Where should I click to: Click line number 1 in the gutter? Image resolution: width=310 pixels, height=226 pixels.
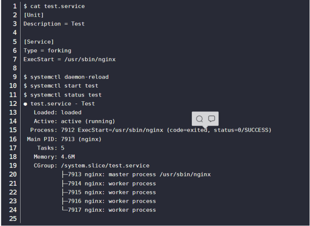[14, 6]
